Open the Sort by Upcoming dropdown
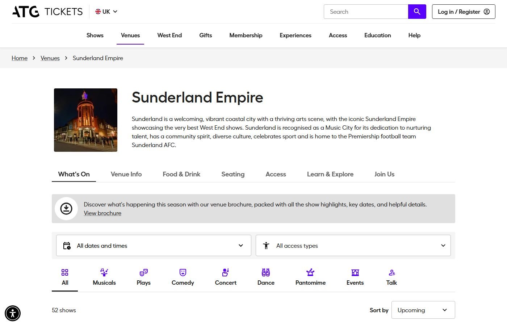507x326 pixels. tap(423, 310)
